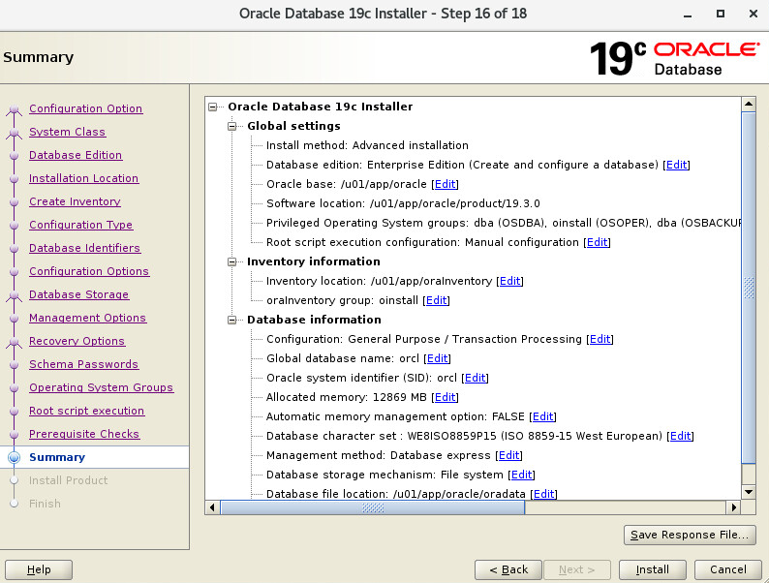Go Back to previous step
Image resolution: width=769 pixels, height=583 pixels.
[x=508, y=569]
